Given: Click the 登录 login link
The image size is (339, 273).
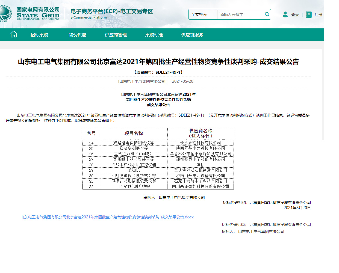Looking at the screenshot, I should tap(295, 15).
